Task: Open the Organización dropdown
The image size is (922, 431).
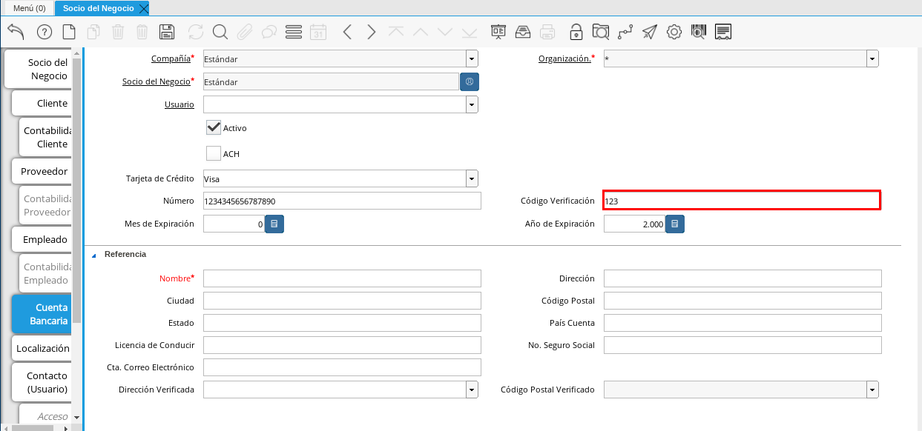Action: [872, 59]
